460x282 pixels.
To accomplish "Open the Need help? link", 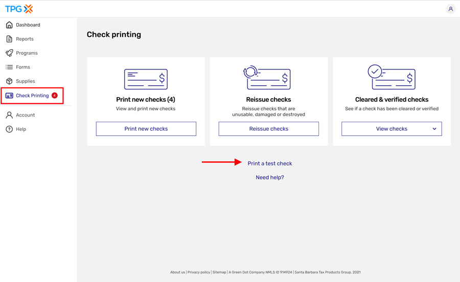I will coord(269,177).
